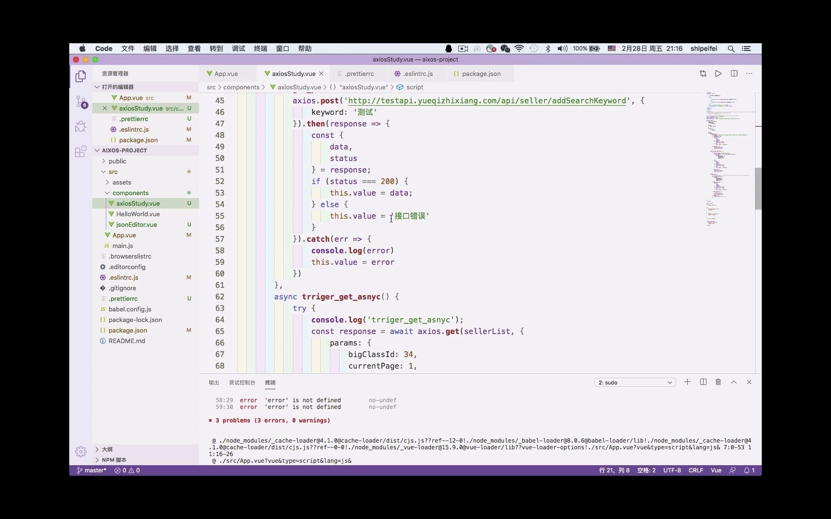The height and width of the screenshot is (519, 831).
Task: Expand the assets folder
Action: [146, 182]
